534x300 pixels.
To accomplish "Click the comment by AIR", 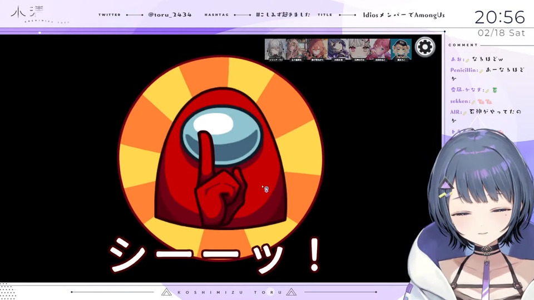I will click(x=486, y=116).
